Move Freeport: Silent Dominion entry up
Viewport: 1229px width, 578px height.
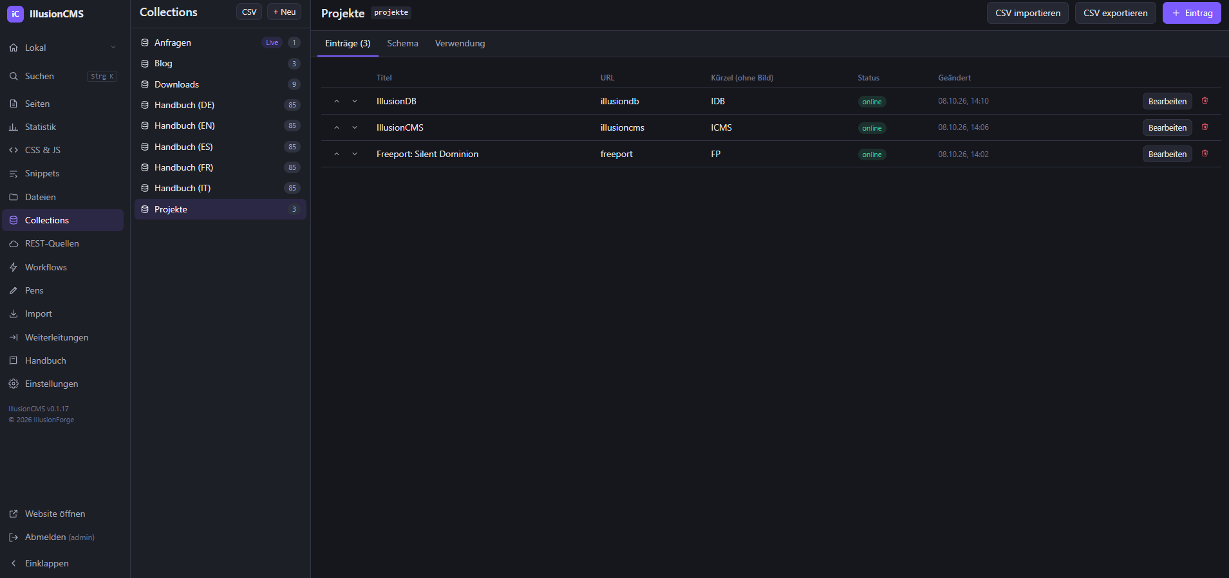tap(336, 154)
